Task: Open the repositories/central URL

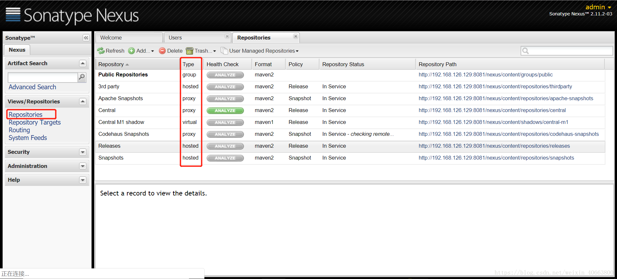Action: (492, 110)
